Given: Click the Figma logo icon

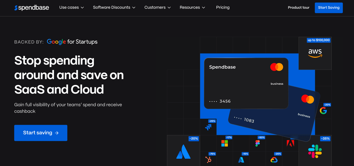Looking at the screenshot, I should click(257, 143).
